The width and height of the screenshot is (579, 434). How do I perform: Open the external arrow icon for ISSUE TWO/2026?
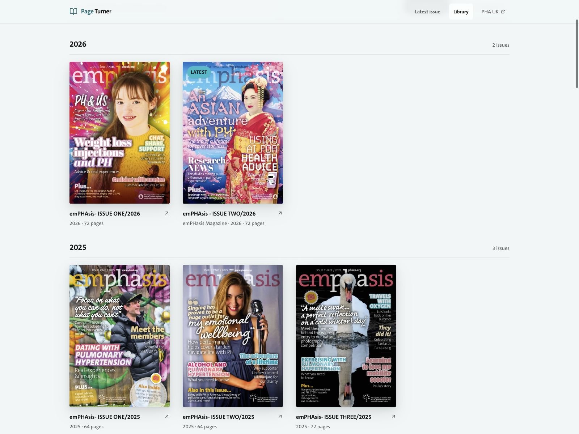click(280, 213)
